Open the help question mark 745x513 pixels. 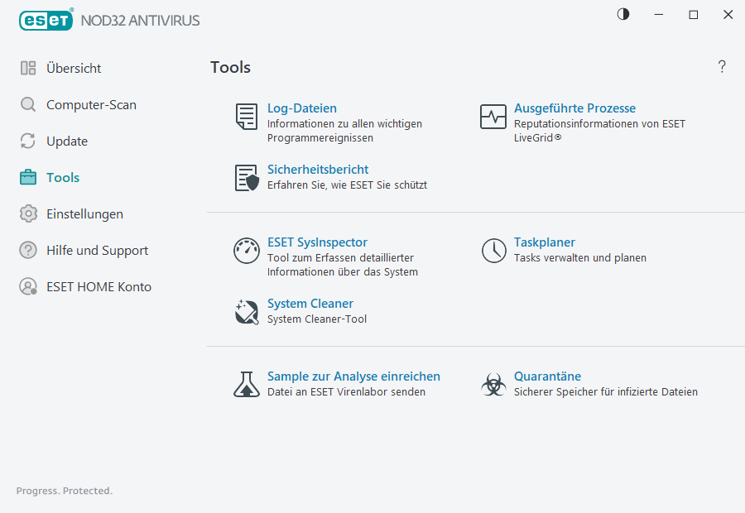click(x=722, y=67)
